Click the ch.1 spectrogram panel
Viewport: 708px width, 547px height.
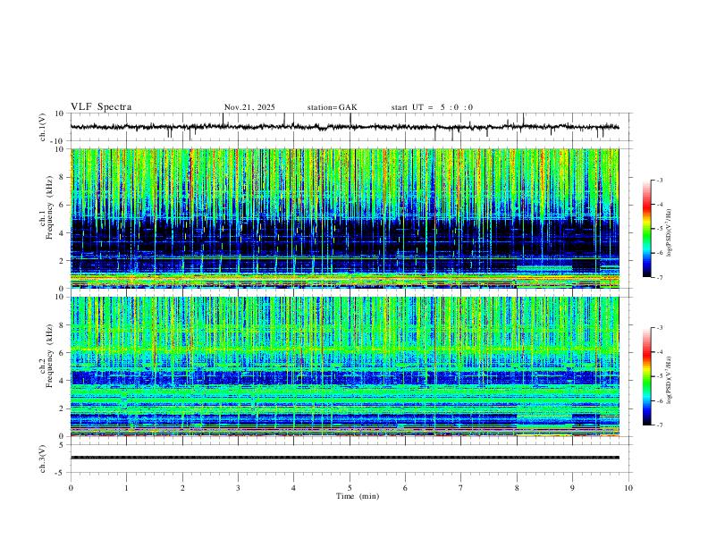[345, 218]
